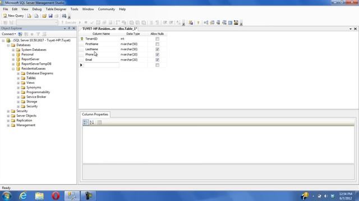Click the Analysis Services MDX Query icon

pos(36,16)
